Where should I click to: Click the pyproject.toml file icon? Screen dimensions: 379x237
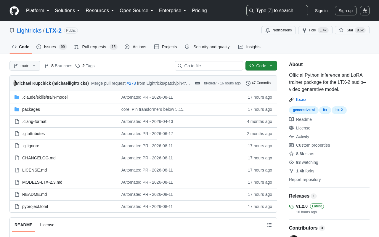coord(17,206)
